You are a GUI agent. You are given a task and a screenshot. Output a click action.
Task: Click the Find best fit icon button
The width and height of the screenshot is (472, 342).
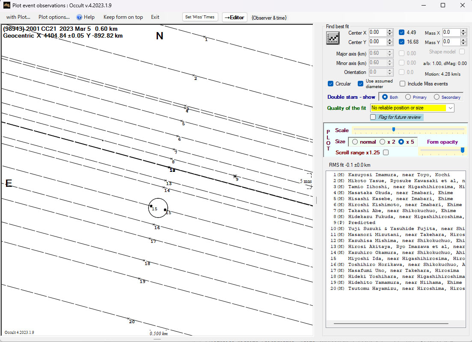point(332,38)
